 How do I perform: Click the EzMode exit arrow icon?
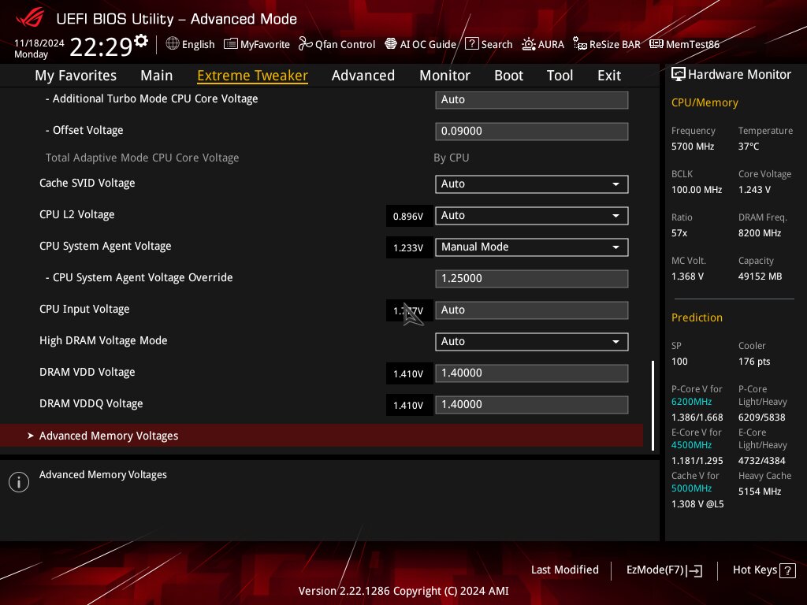pos(694,570)
